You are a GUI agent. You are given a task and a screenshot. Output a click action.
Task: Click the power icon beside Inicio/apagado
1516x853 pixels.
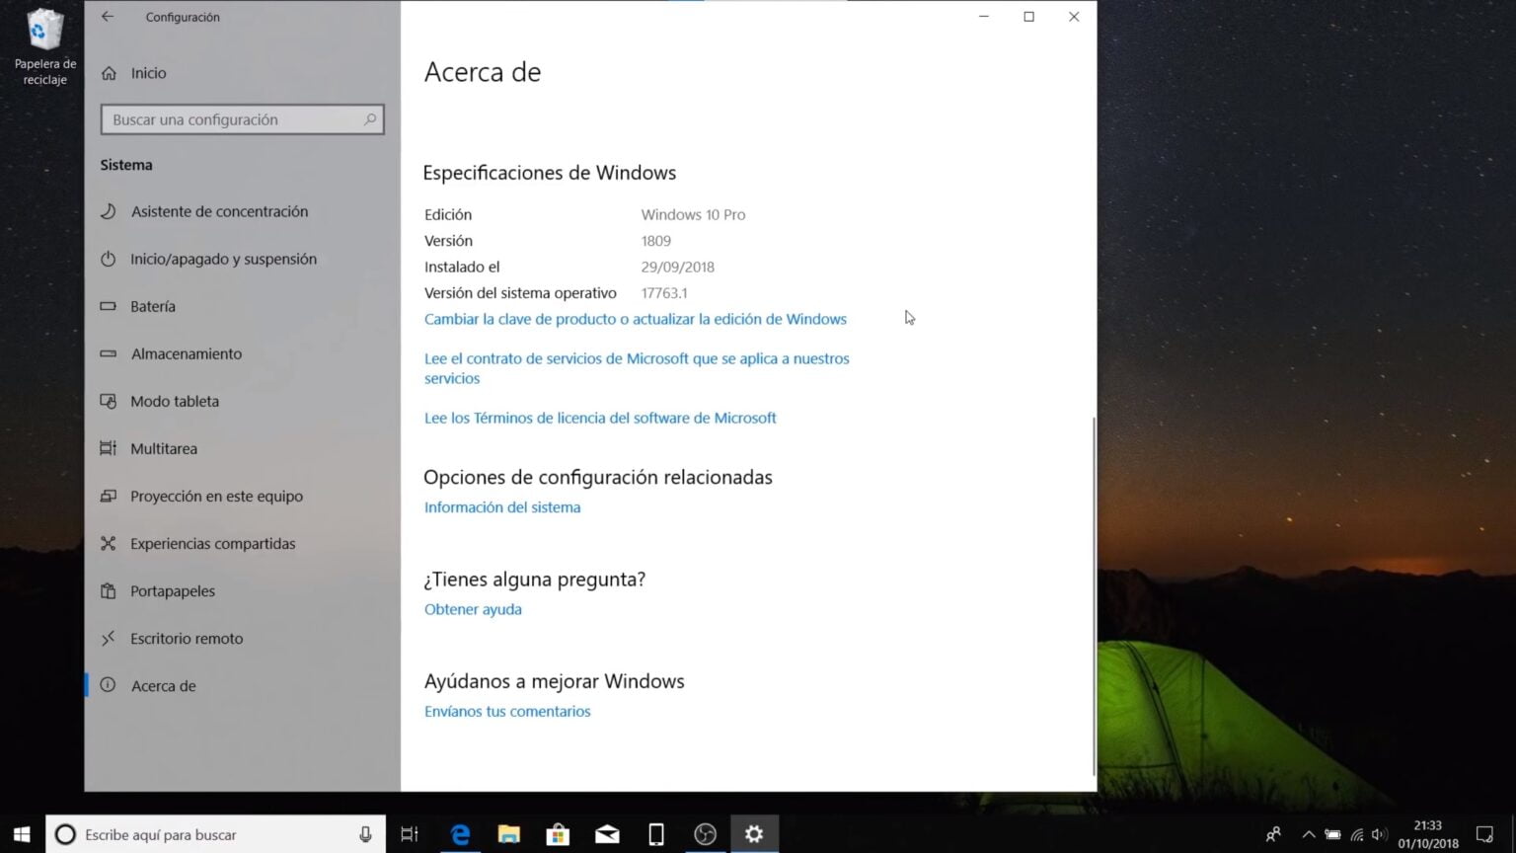click(109, 259)
